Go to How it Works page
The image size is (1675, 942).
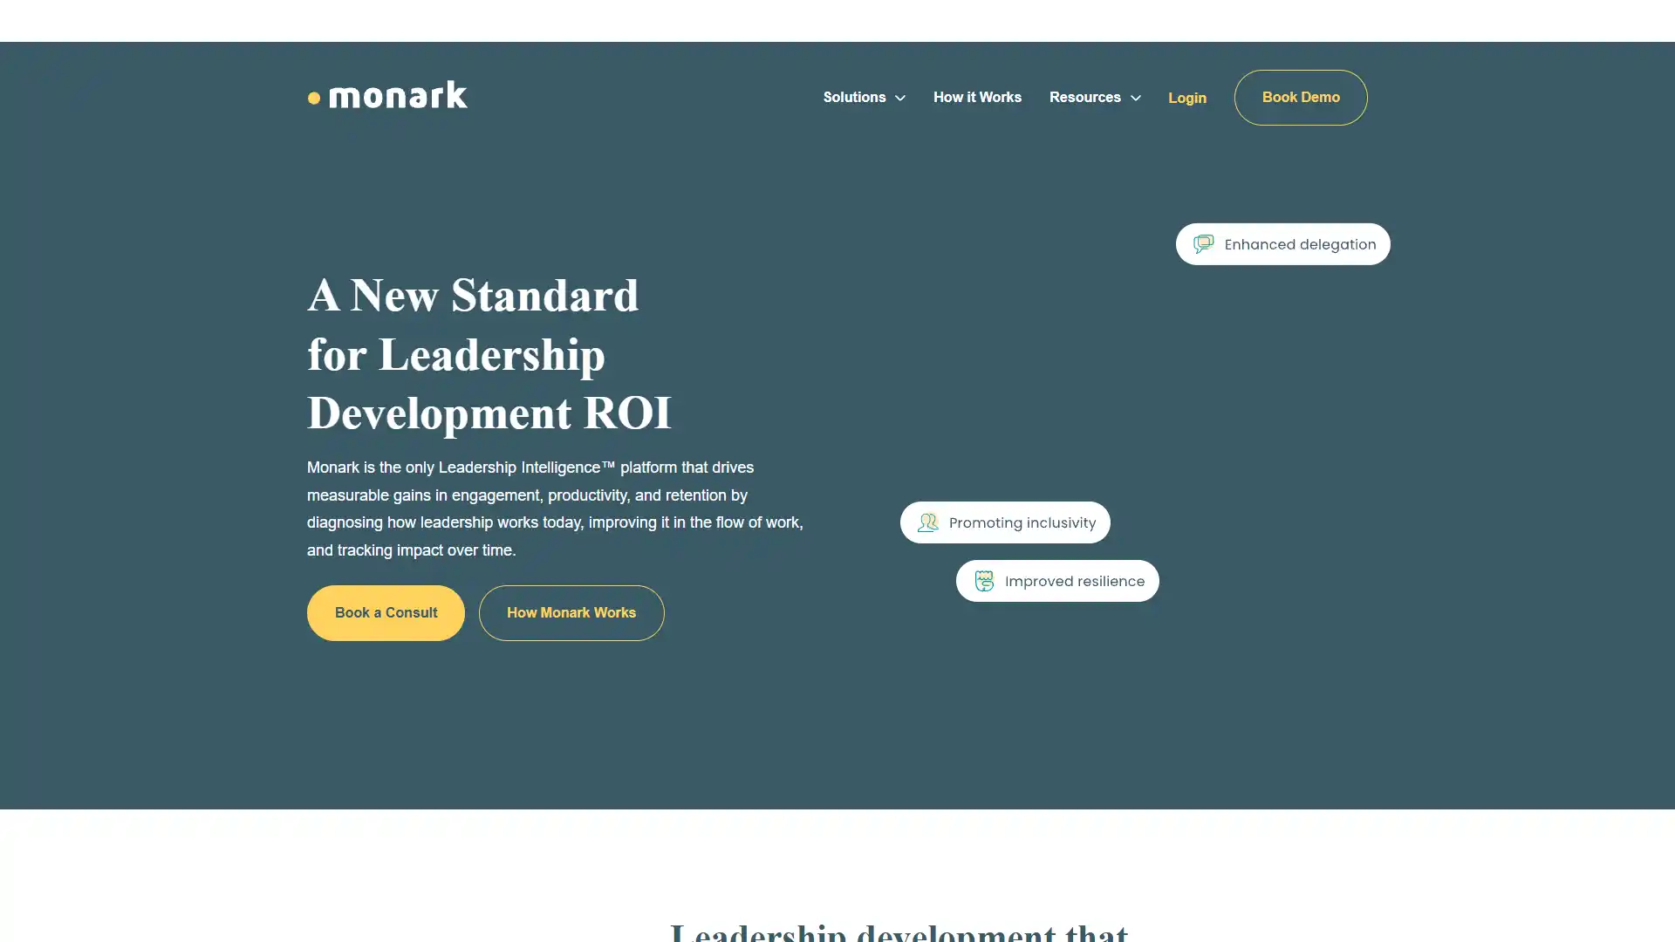[977, 98]
